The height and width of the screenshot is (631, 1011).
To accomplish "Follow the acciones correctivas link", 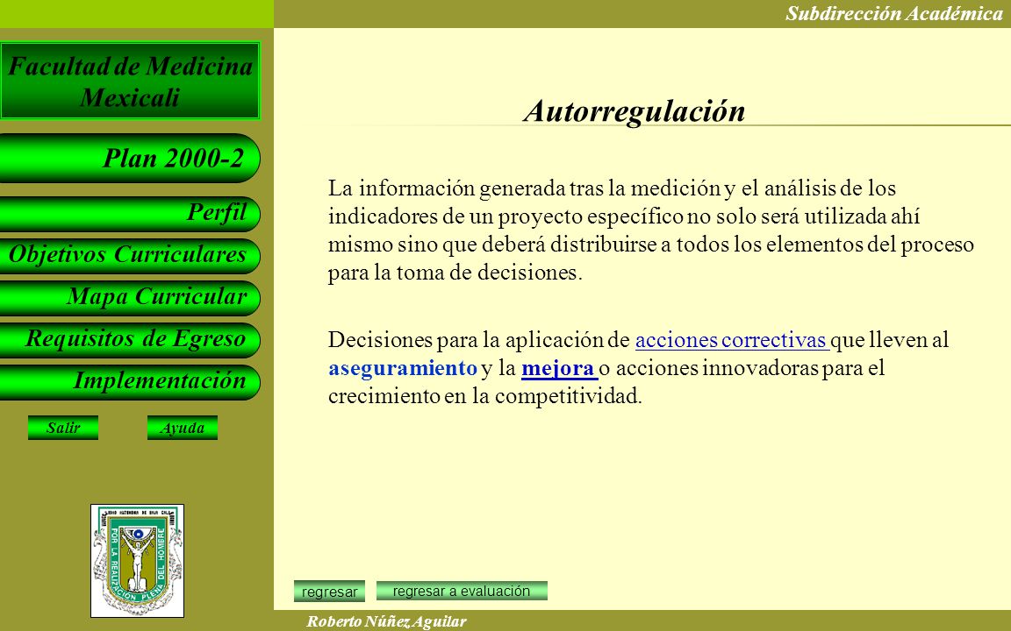I will (732, 340).
